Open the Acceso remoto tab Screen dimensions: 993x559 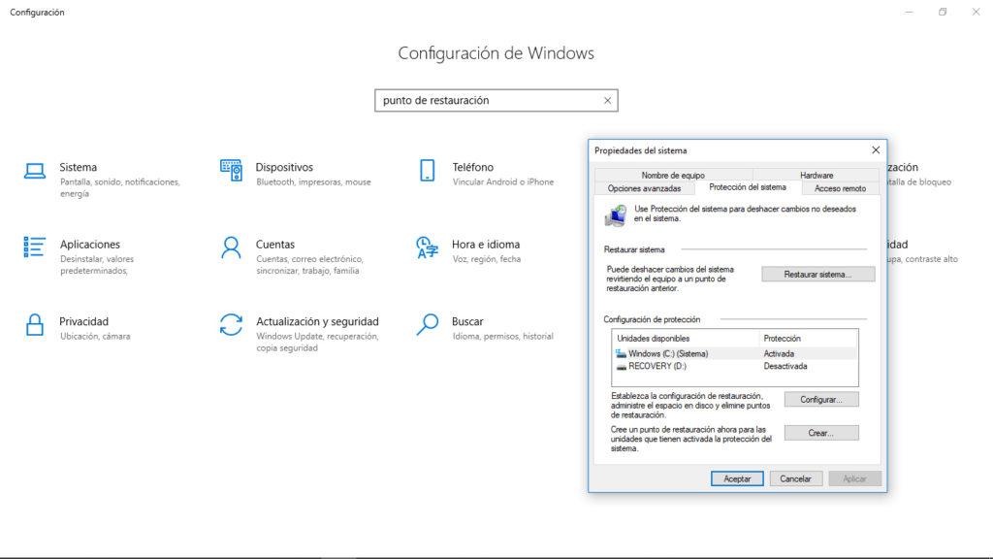tap(840, 188)
